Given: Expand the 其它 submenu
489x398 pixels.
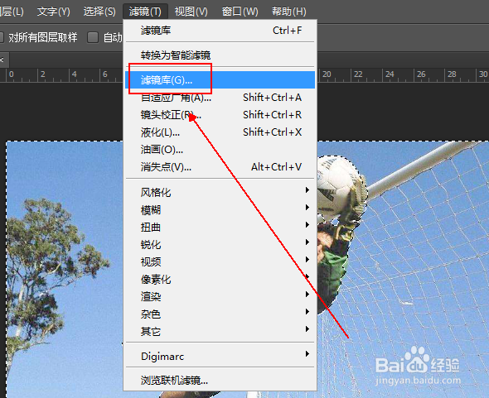Looking at the screenshot, I should pyautogui.click(x=220, y=331).
